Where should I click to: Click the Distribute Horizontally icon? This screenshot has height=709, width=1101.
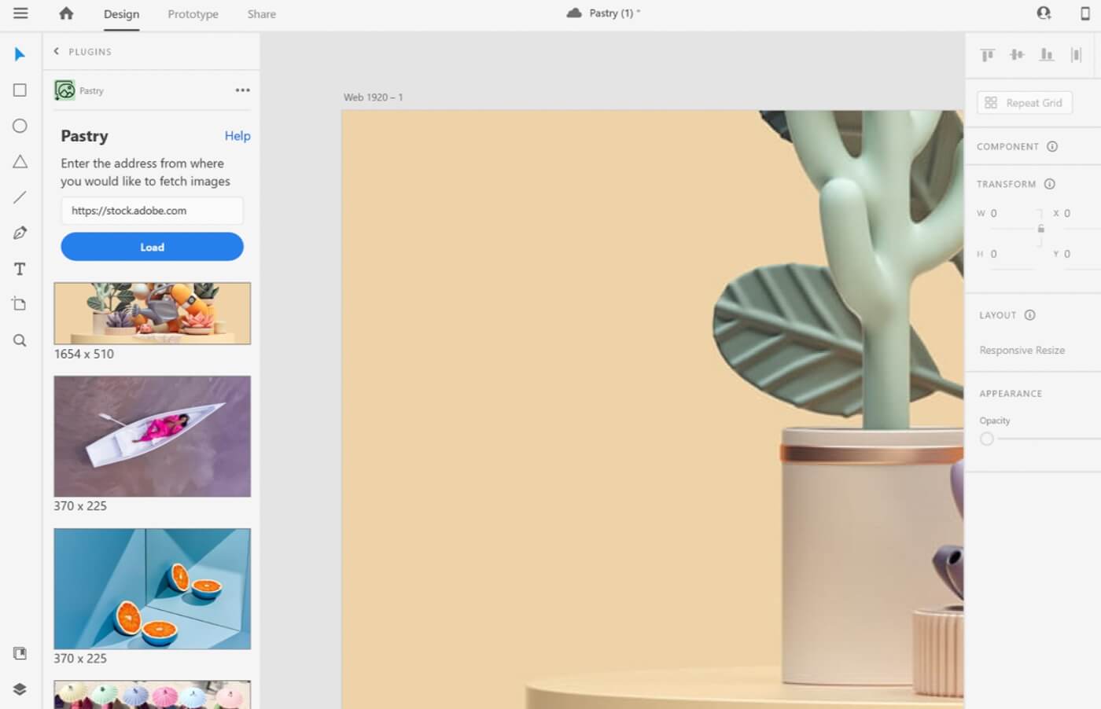[x=1076, y=54]
